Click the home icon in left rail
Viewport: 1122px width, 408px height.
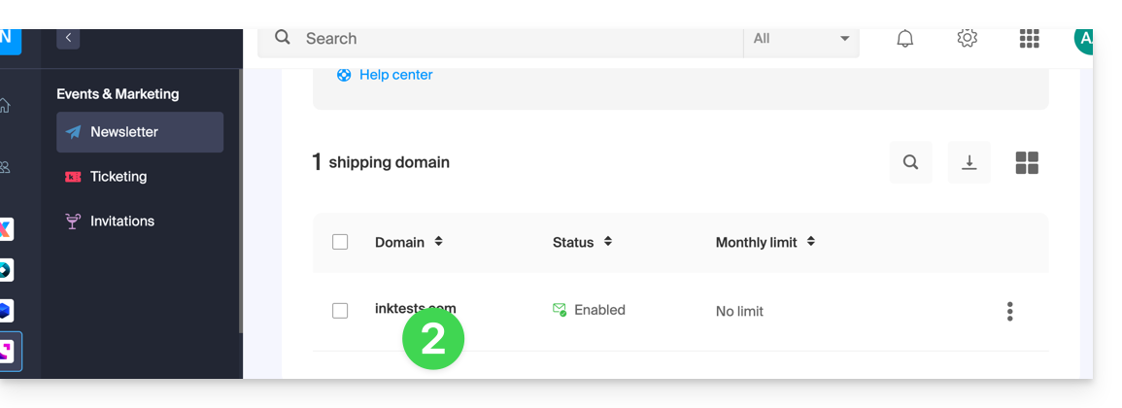[x=6, y=106]
